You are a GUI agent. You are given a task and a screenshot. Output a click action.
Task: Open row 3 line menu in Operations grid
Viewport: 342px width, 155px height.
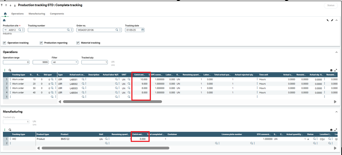tap(10, 88)
